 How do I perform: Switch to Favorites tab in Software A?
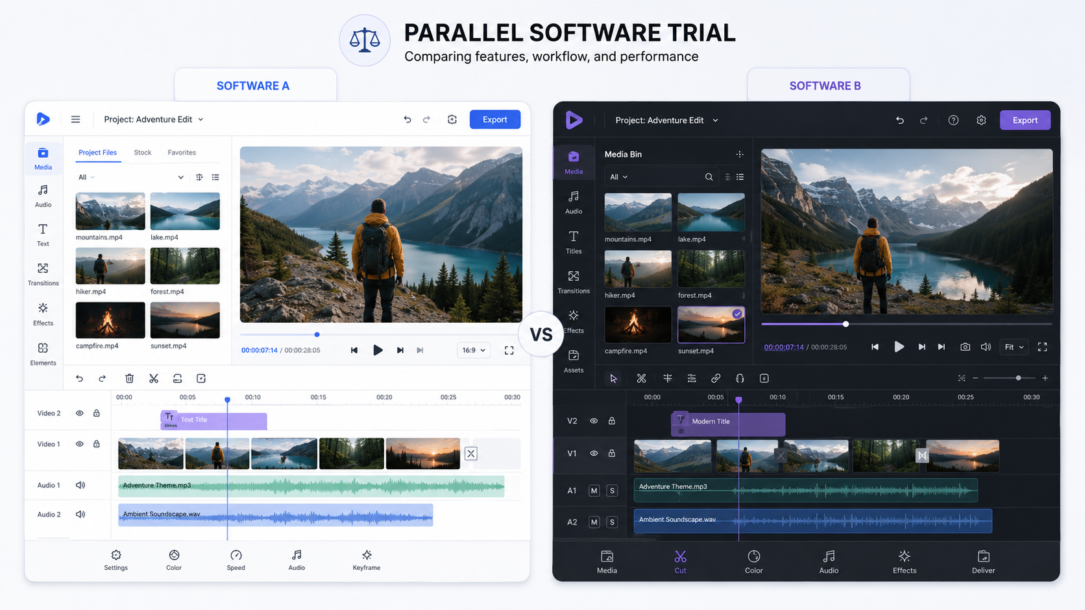point(182,152)
